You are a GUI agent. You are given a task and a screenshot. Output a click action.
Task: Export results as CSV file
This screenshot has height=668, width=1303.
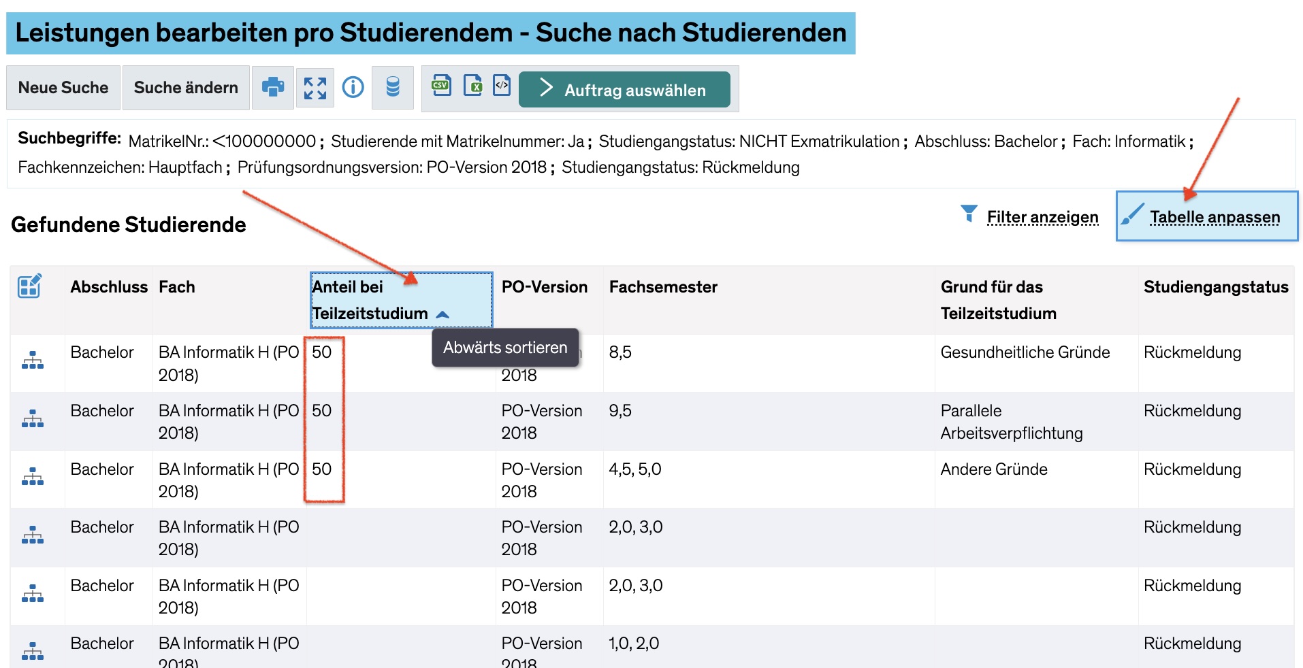pyautogui.click(x=441, y=86)
